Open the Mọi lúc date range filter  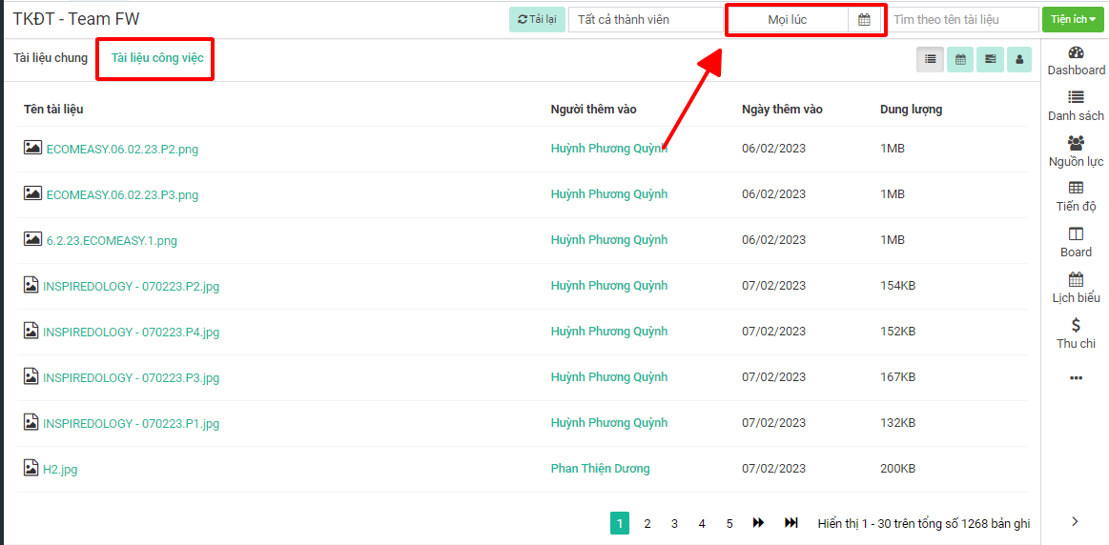[788, 19]
